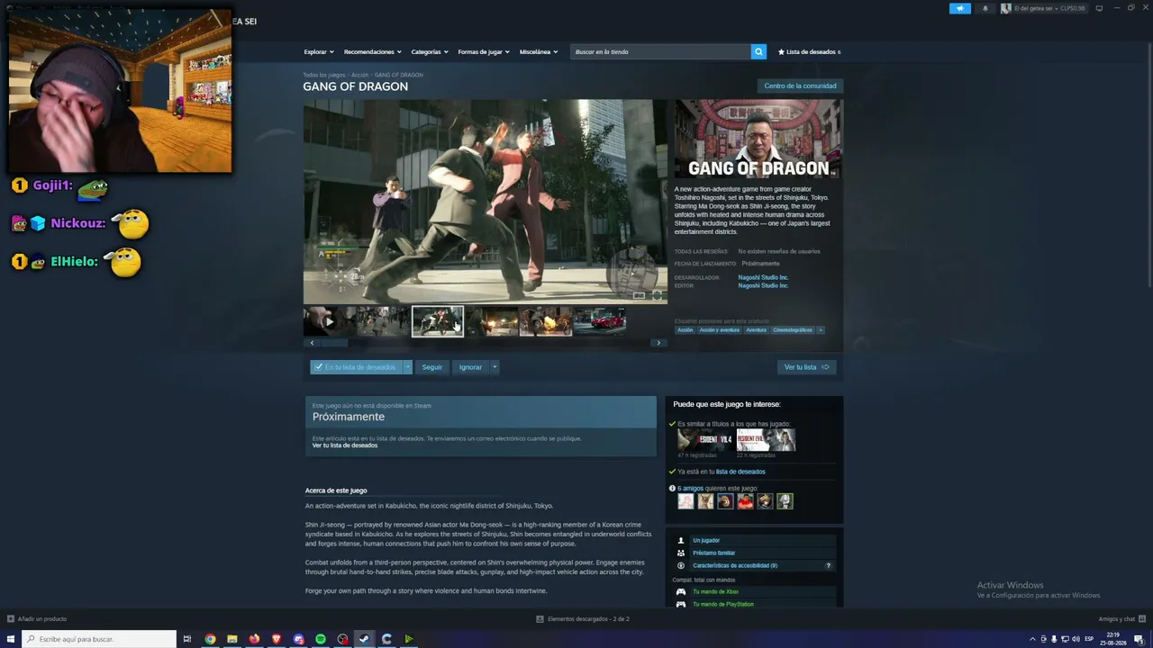Open Firefox from the taskbar
The image size is (1153, 648).
(254, 639)
